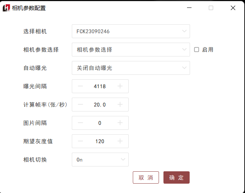This screenshot has height=193, width=245.
Task: Click the 期望灰度值 field showing 120
Action: [100, 141]
